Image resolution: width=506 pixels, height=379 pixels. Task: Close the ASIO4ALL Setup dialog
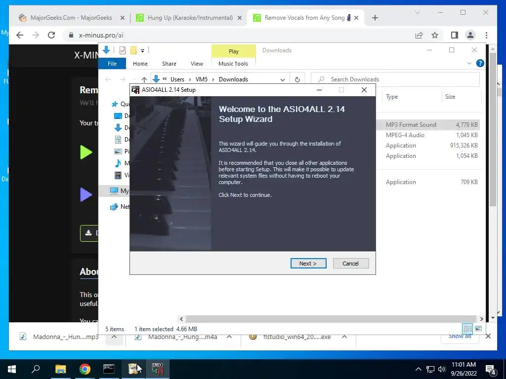[x=364, y=90]
